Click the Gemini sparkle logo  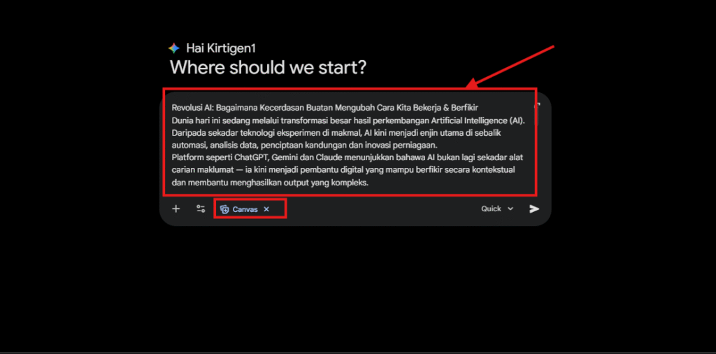point(174,48)
